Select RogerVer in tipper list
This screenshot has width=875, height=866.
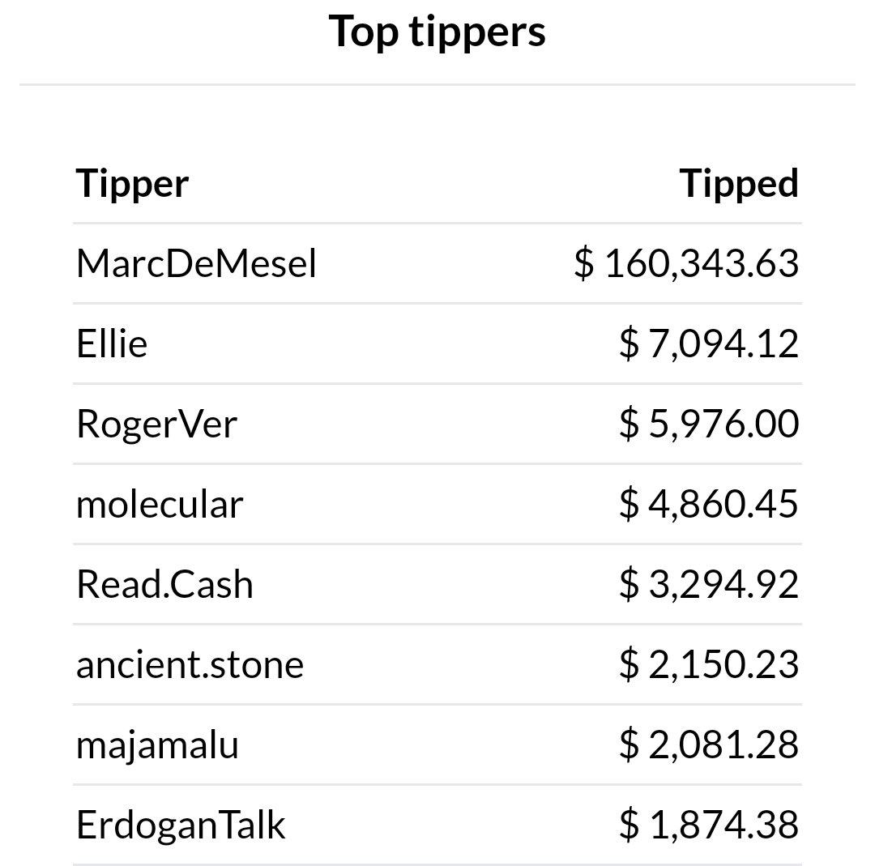click(157, 424)
